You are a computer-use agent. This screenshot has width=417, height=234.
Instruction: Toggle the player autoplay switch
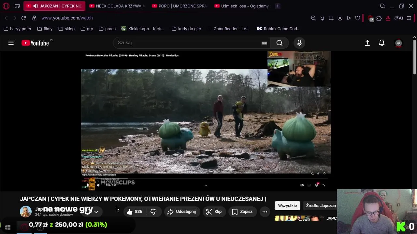(302, 185)
